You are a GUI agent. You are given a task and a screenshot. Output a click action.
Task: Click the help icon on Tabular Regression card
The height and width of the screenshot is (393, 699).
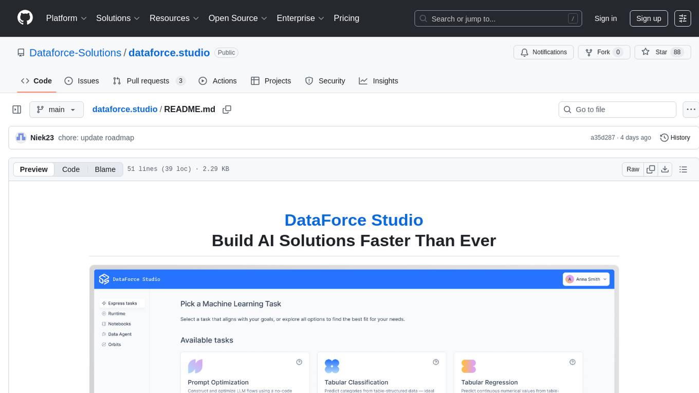tap(573, 362)
